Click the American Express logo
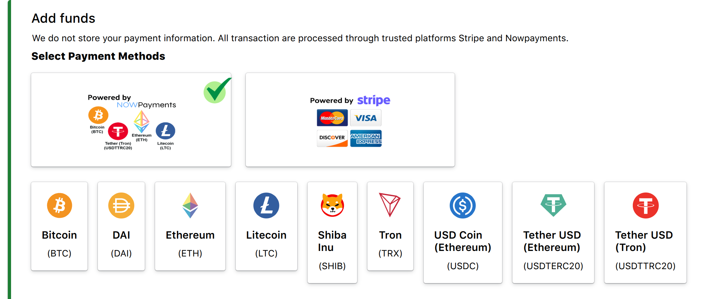 pos(366,138)
